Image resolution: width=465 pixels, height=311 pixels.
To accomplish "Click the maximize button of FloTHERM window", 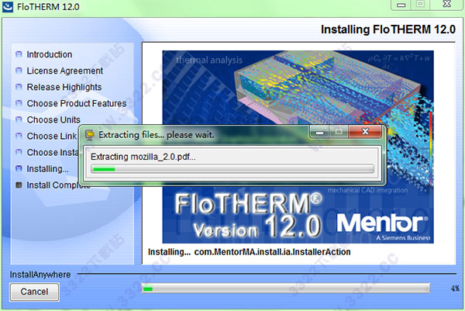I will click(420, 5).
